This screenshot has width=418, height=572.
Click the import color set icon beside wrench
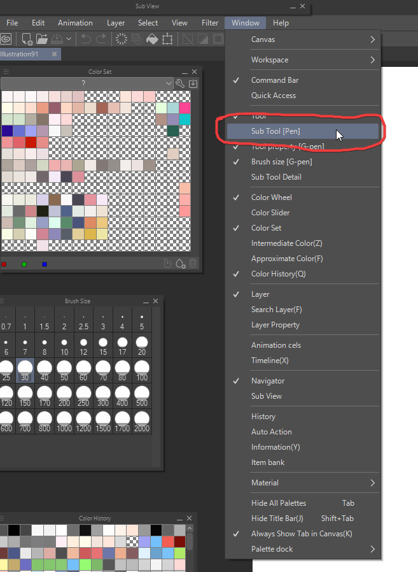pyautogui.click(x=193, y=83)
